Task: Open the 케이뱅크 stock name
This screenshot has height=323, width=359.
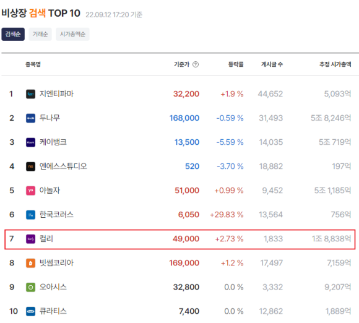Action: [x=53, y=142]
